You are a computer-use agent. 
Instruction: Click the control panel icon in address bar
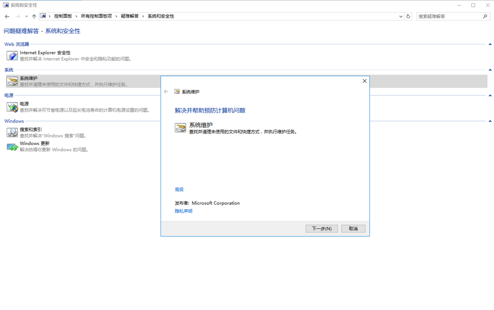pos(43,16)
